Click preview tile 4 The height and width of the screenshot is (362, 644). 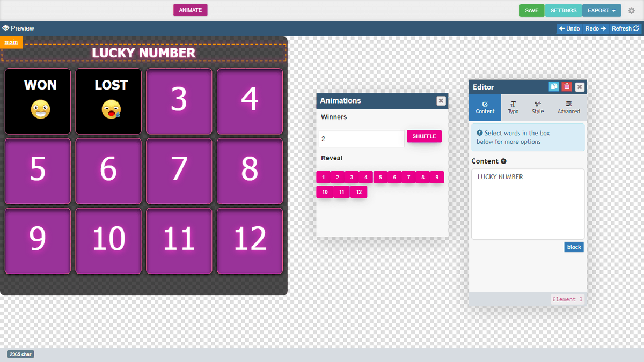(250, 101)
